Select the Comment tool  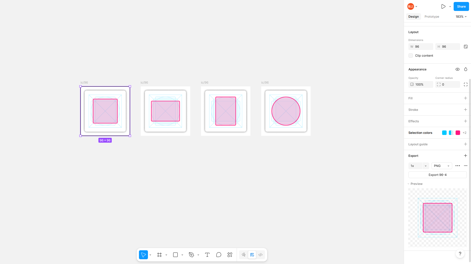(x=219, y=255)
